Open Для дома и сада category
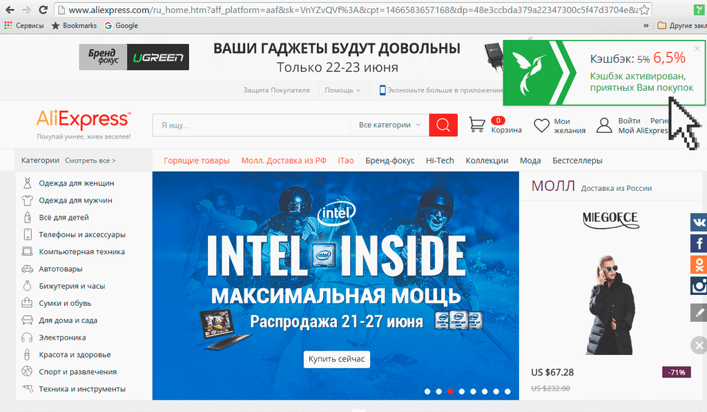This screenshot has height=412, width=707. pos(68,320)
